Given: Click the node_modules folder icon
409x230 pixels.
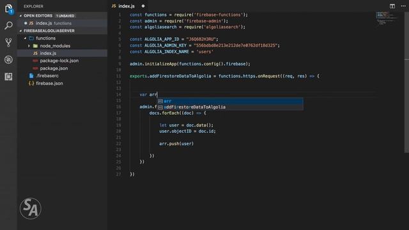Looking at the screenshot, I should [35, 46].
